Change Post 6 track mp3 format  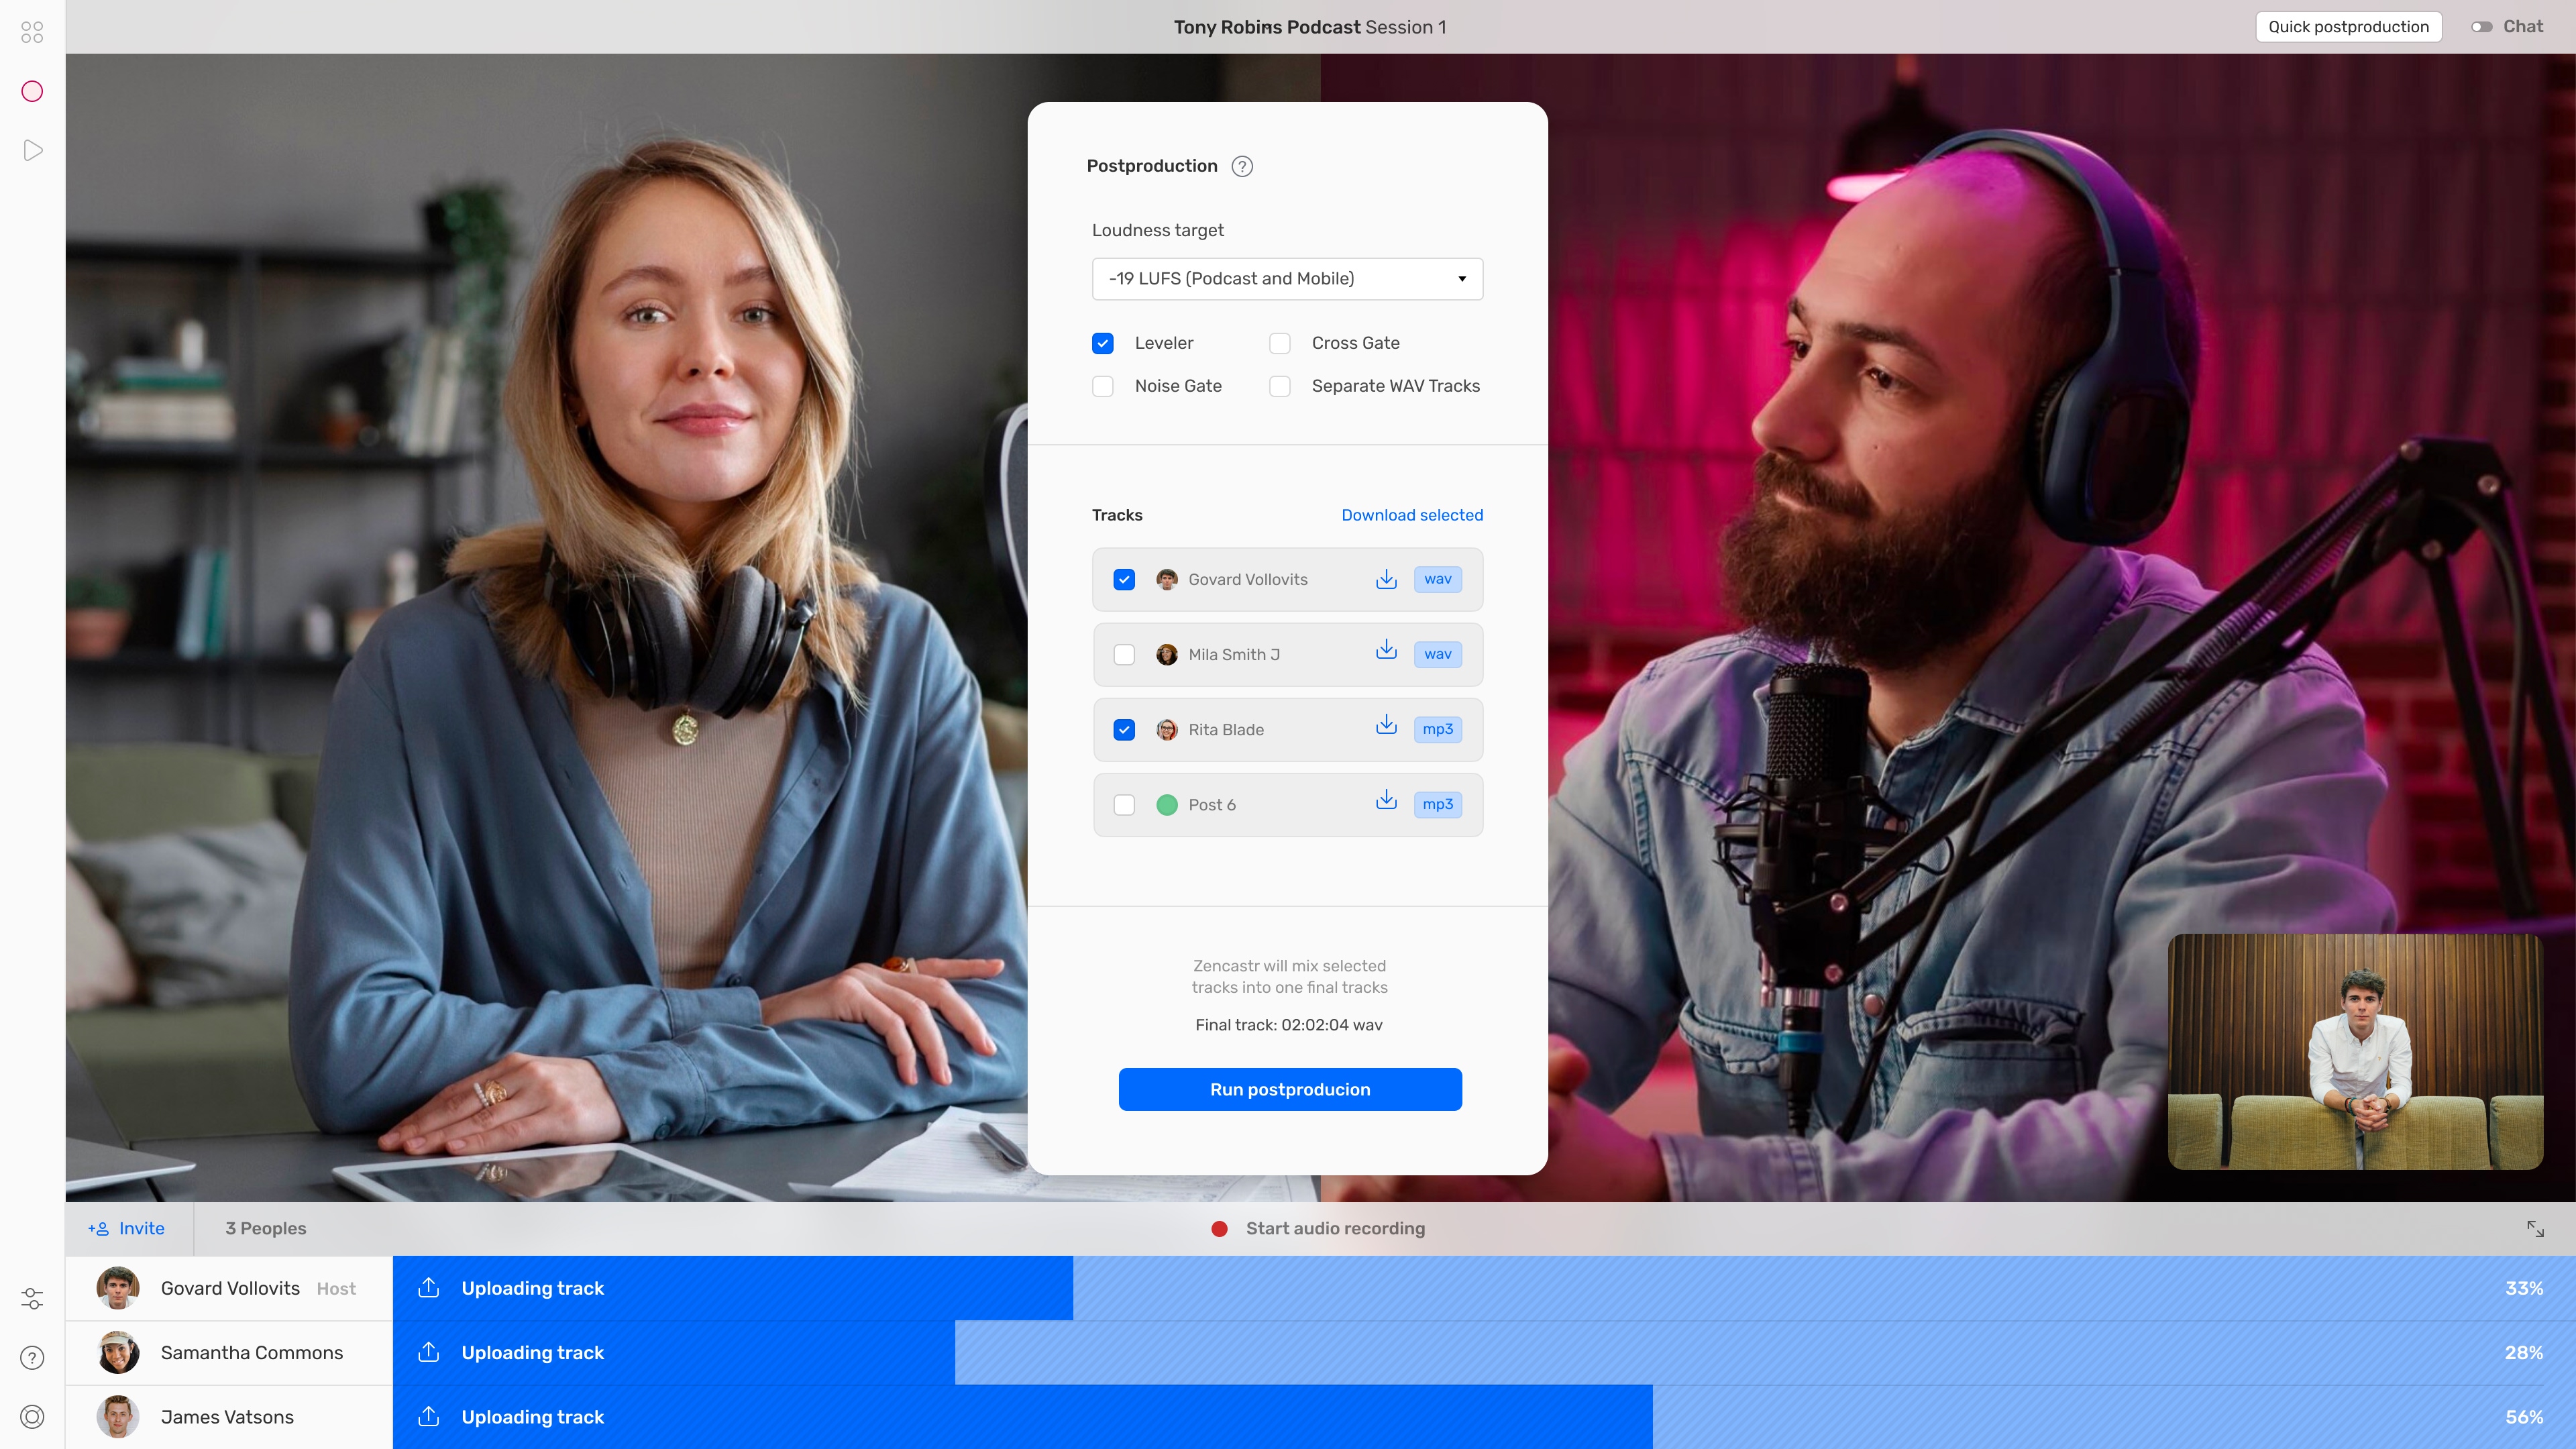tap(1437, 804)
